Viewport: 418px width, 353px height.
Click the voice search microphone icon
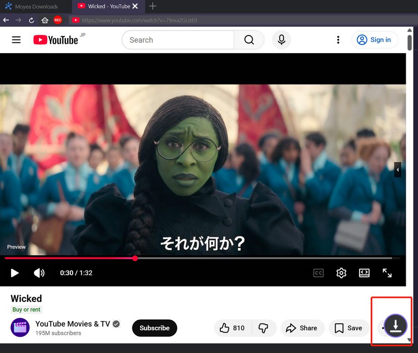[281, 40]
